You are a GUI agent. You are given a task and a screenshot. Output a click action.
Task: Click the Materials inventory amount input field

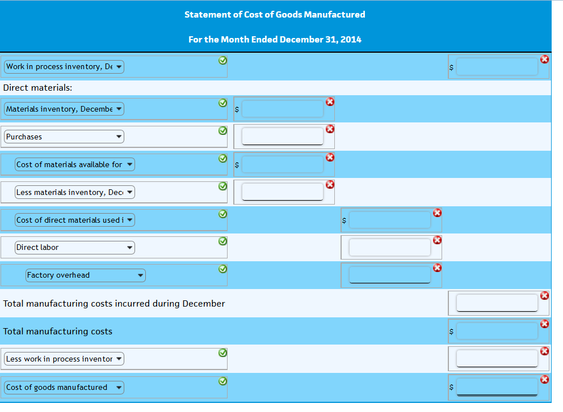pyautogui.click(x=283, y=109)
